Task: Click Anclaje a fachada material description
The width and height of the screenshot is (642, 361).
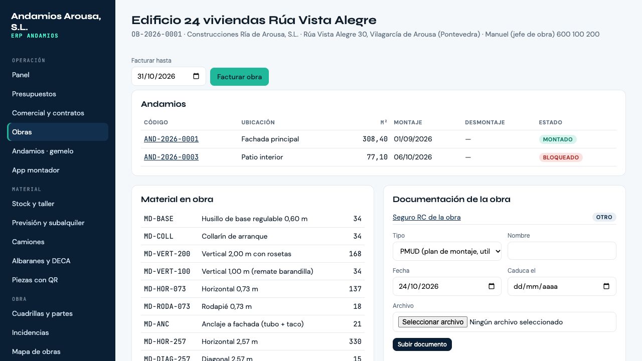Action: (x=253, y=324)
